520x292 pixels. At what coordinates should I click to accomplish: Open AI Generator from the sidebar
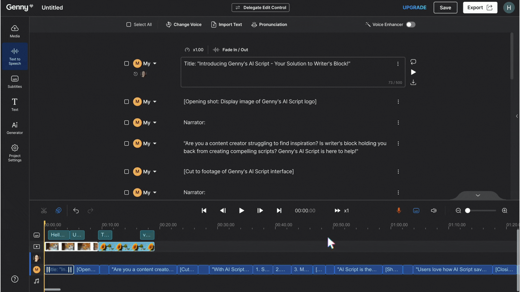point(15,128)
